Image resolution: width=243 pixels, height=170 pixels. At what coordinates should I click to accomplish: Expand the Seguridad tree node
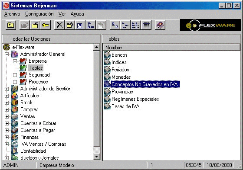15,75
